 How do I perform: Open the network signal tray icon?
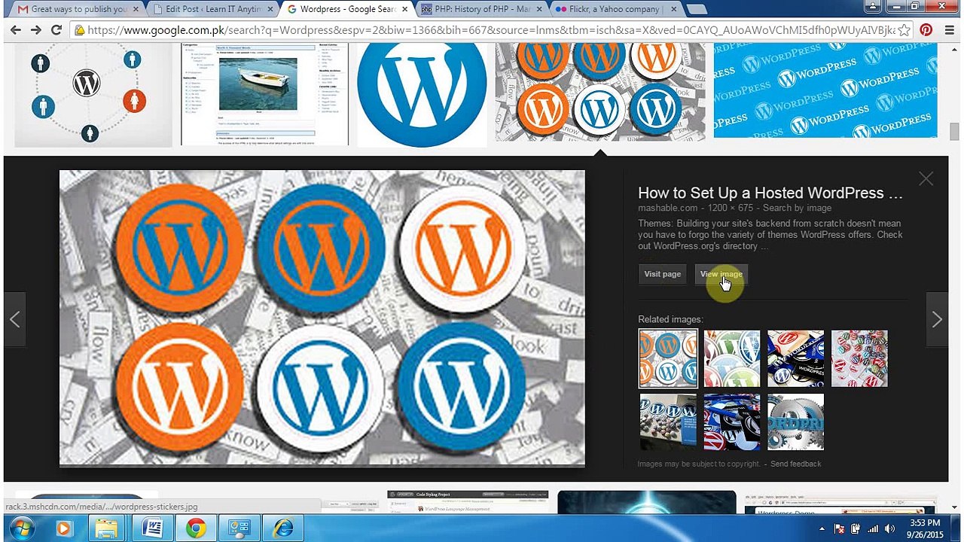pos(873,529)
